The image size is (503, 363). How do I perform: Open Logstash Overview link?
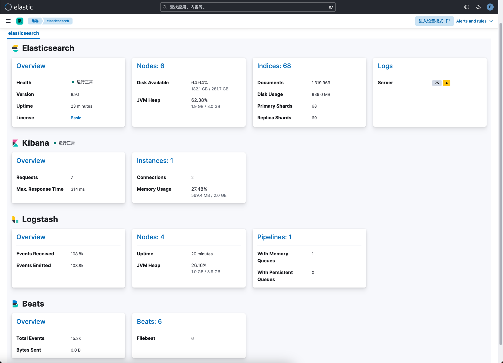(31, 237)
